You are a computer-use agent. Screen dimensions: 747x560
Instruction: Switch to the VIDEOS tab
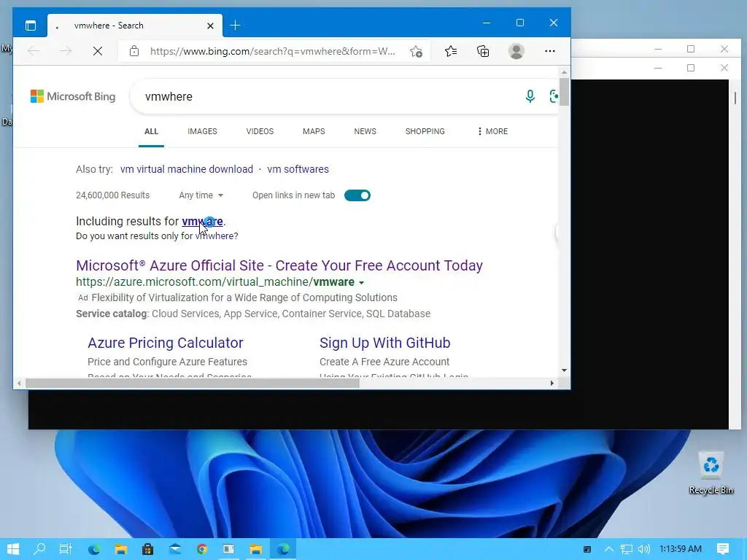click(x=260, y=131)
